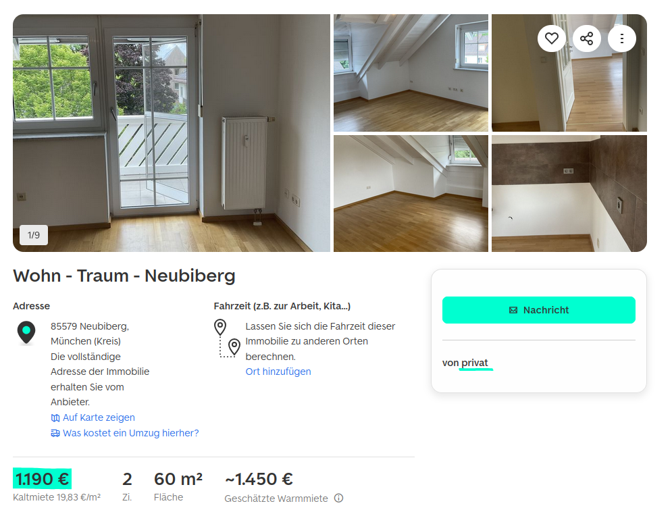This screenshot has width=672, height=512.
Task: Open the main balcony door photo
Action: click(172, 133)
